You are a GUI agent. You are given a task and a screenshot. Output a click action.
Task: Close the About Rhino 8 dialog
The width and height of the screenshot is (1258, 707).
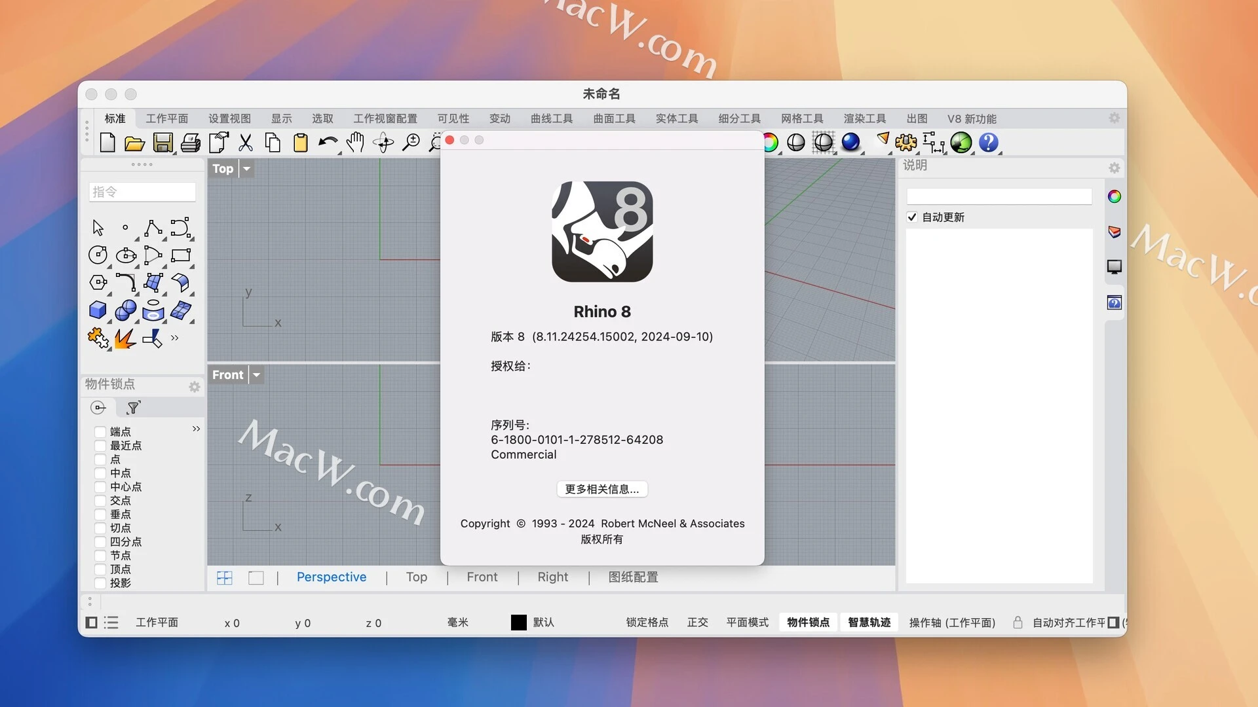(449, 140)
